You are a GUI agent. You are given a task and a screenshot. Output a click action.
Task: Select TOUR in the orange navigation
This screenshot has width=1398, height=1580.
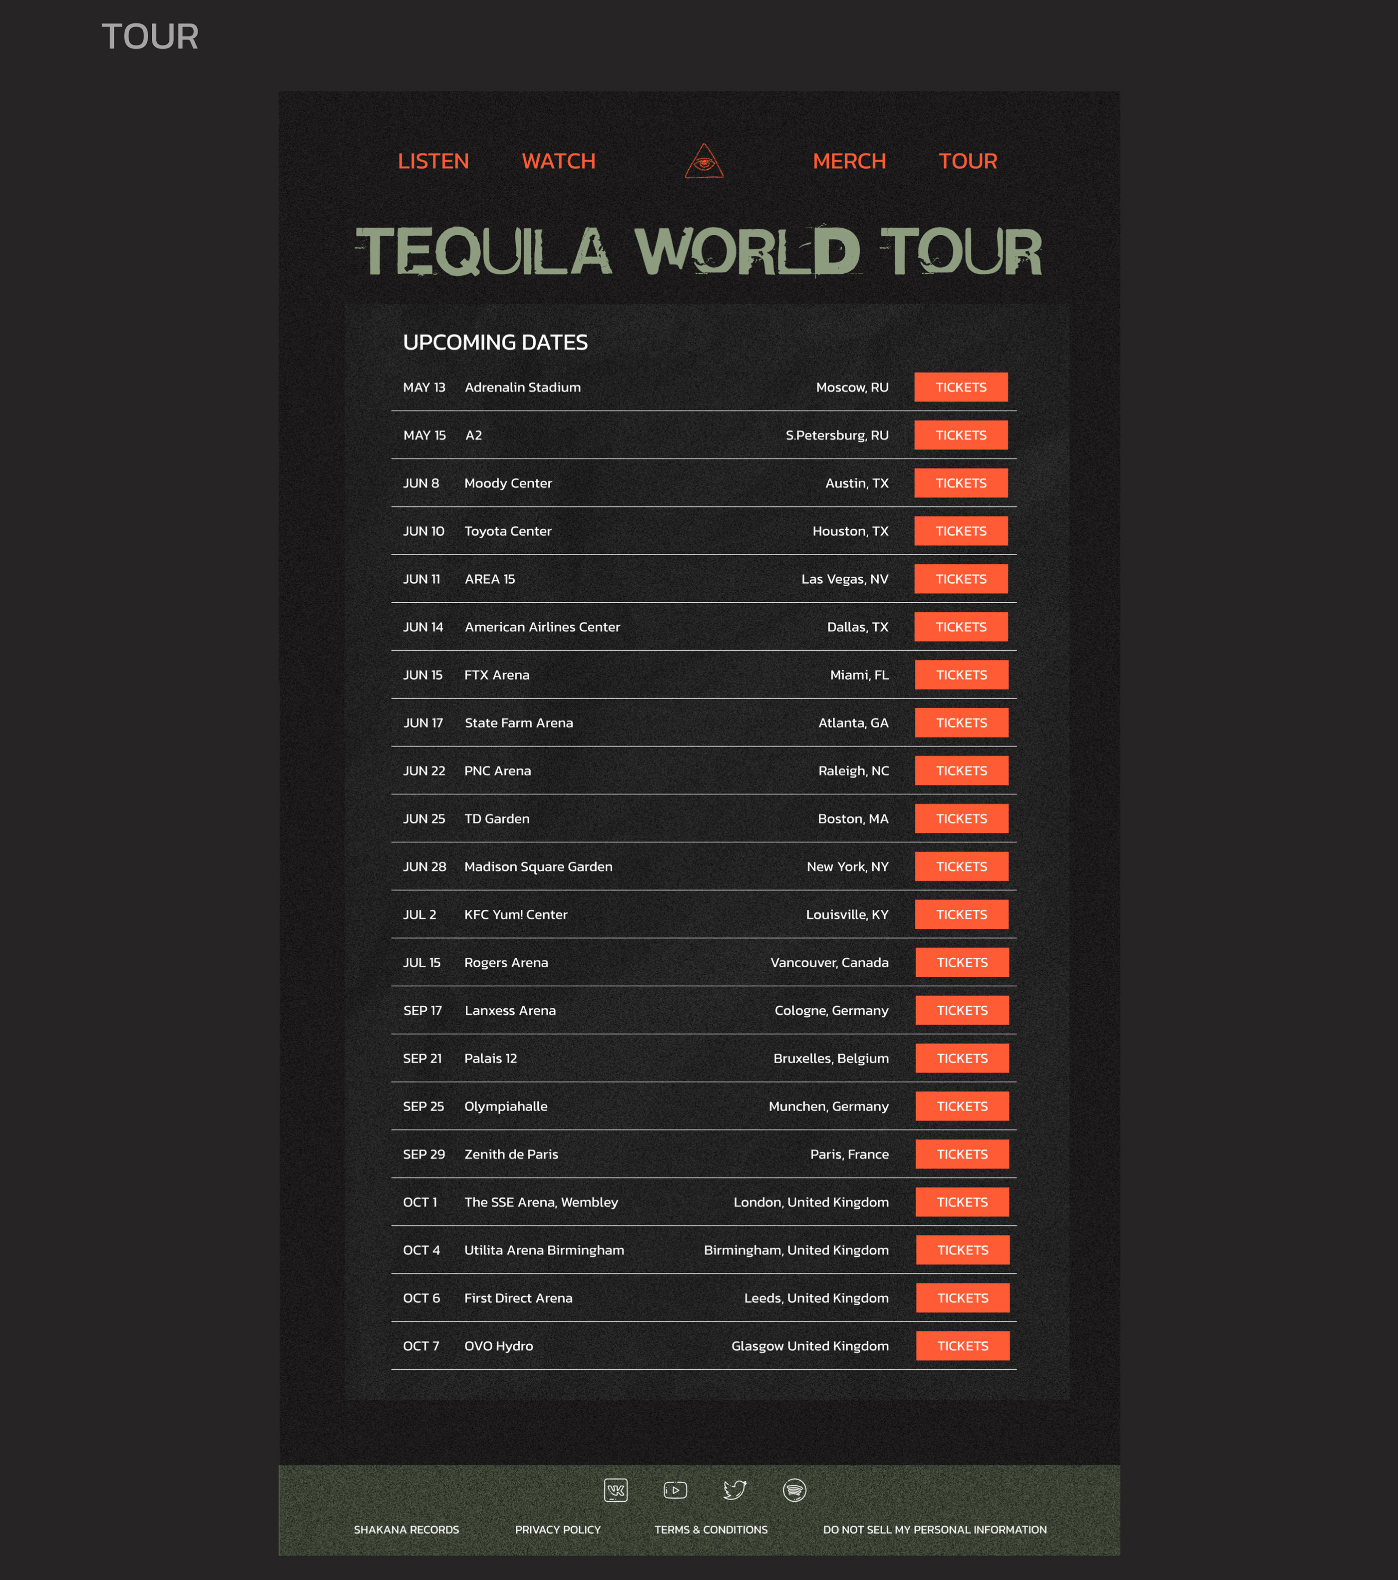968,161
